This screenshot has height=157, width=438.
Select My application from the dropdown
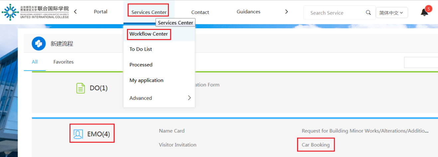146,80
